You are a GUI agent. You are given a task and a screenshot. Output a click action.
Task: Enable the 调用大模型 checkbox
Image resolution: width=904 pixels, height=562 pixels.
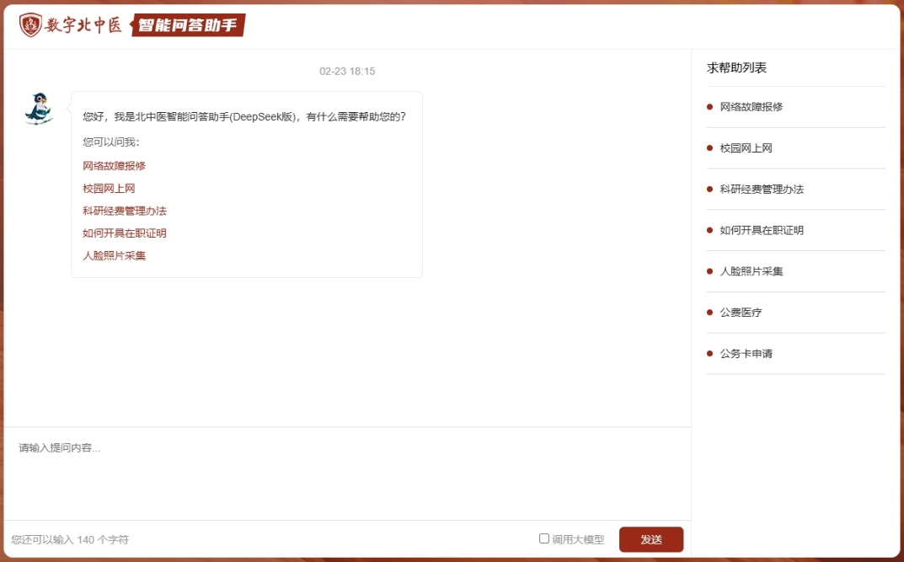tap(544, 538)
